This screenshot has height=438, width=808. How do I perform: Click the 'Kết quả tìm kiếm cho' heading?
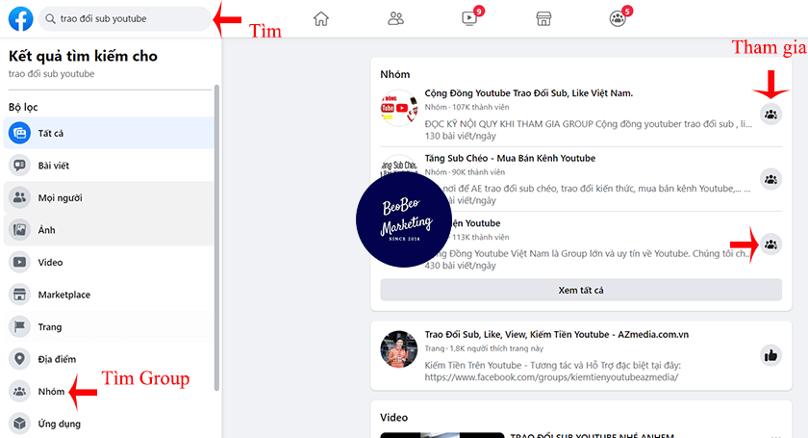tap(83, 56)
